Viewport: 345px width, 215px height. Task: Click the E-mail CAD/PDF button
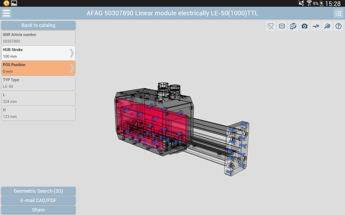38,200
